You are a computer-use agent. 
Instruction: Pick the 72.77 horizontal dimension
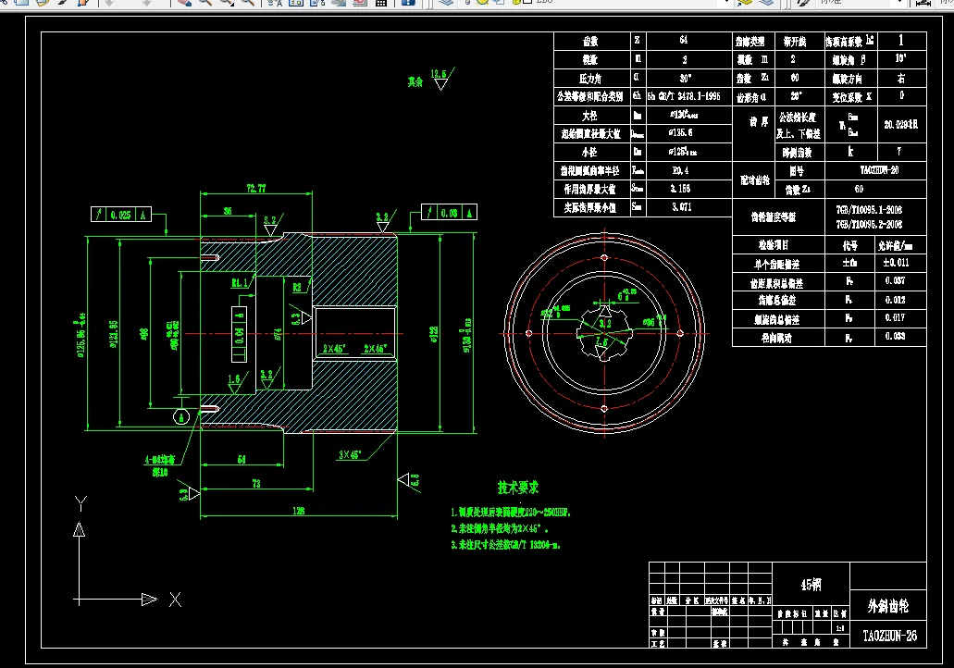(x=256, y=188)
